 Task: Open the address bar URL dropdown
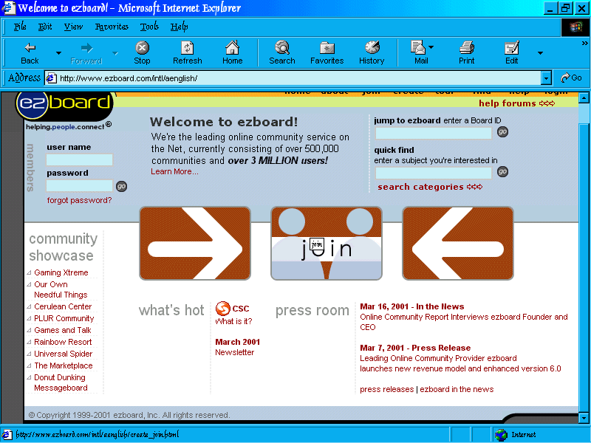(x=546, y=78)
